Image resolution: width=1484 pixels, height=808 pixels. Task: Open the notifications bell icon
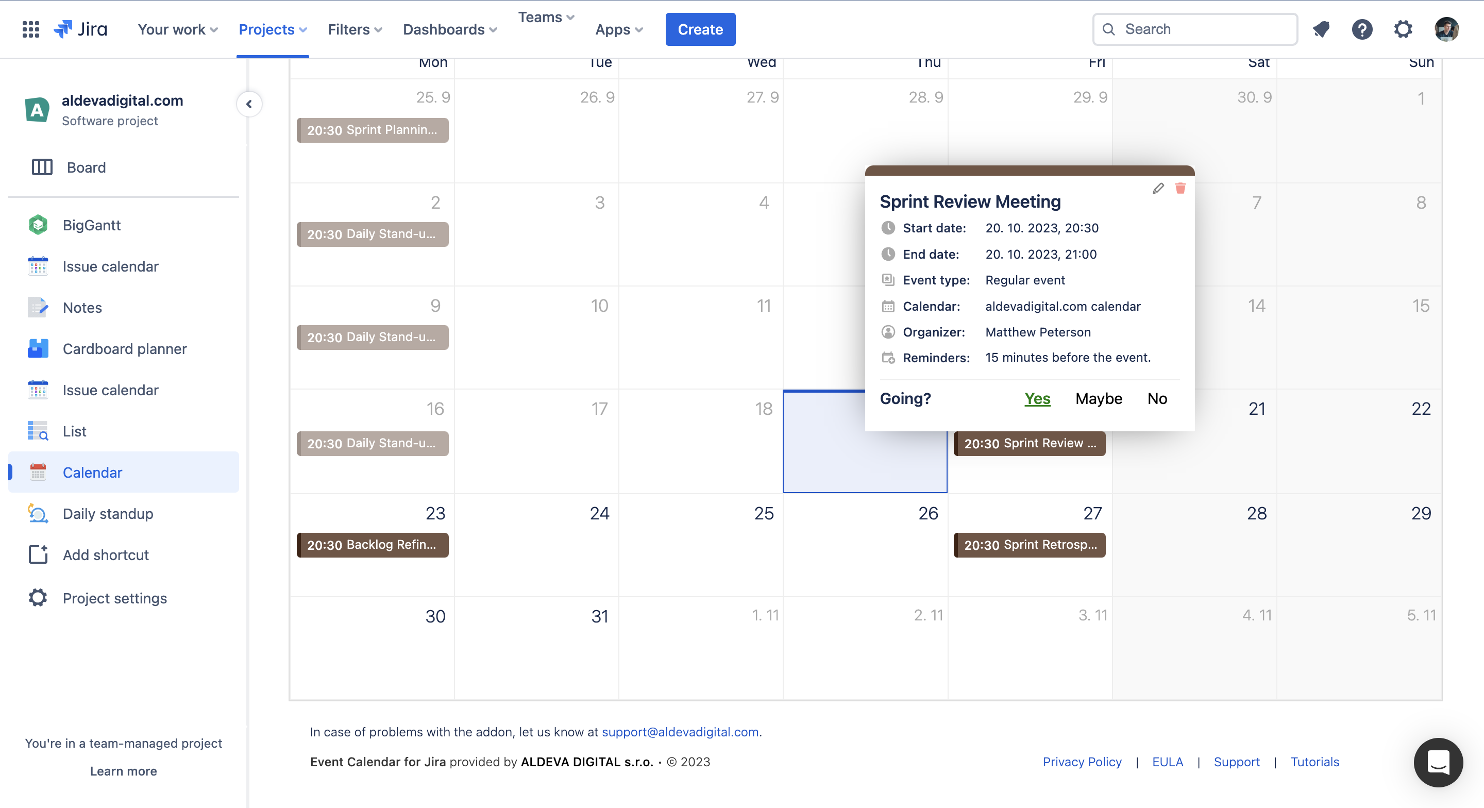tap(1321, 29)
